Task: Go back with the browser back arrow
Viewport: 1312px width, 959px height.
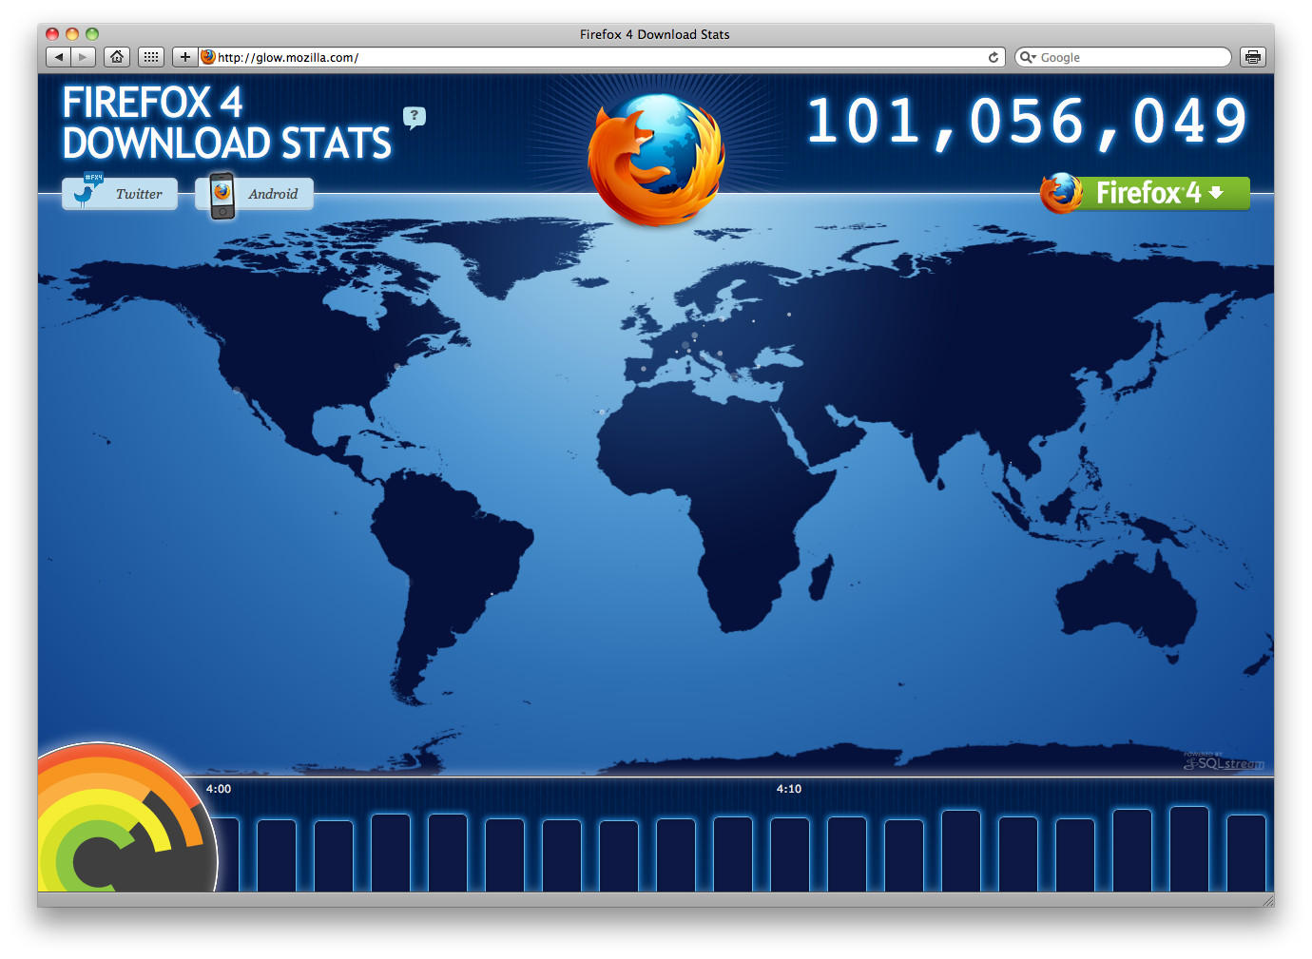Action: coord(59,57)
